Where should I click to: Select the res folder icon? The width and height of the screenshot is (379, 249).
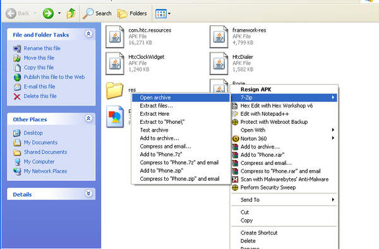coord(114,90)
